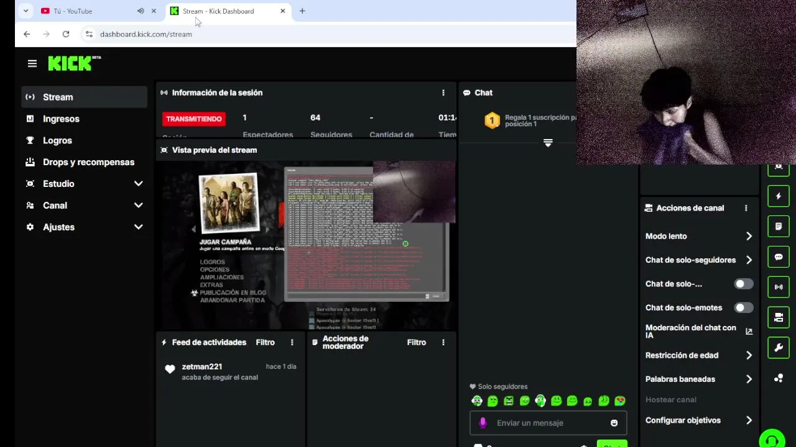Click Filtro in Feed de actividades
Image resolution: width=796 pixels, height=447 pixels.
coord(265,342)
